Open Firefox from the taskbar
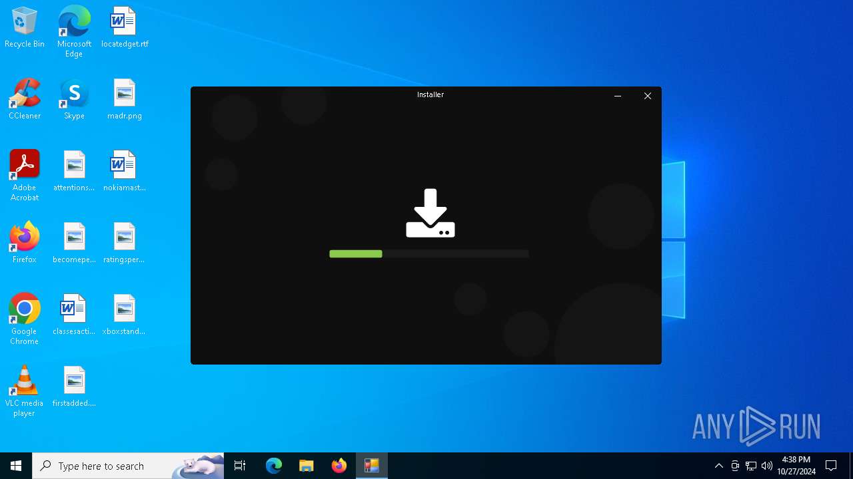 [x=339, y=466]
